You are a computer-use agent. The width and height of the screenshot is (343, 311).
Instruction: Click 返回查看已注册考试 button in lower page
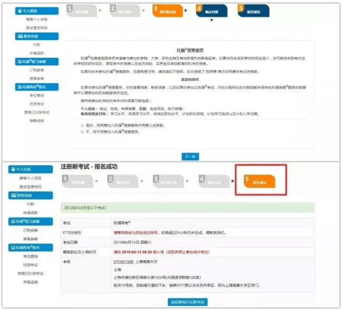coord(188,302)
